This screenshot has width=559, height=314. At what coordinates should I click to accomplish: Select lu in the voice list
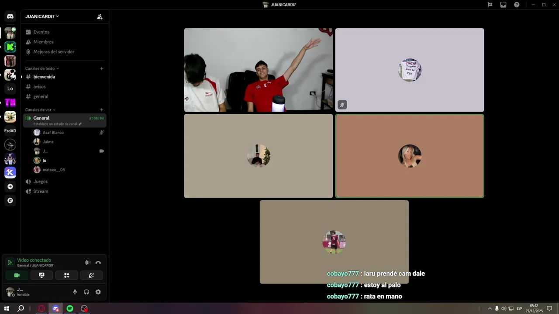click(x=69, y=160)
